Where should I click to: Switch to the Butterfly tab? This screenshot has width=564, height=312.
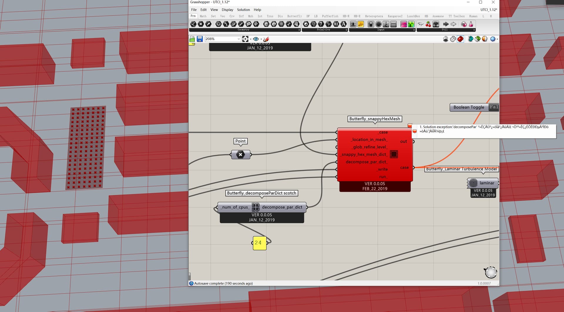294,16
